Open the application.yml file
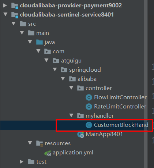This screenshot has width=154, height=168. point(73,153)
